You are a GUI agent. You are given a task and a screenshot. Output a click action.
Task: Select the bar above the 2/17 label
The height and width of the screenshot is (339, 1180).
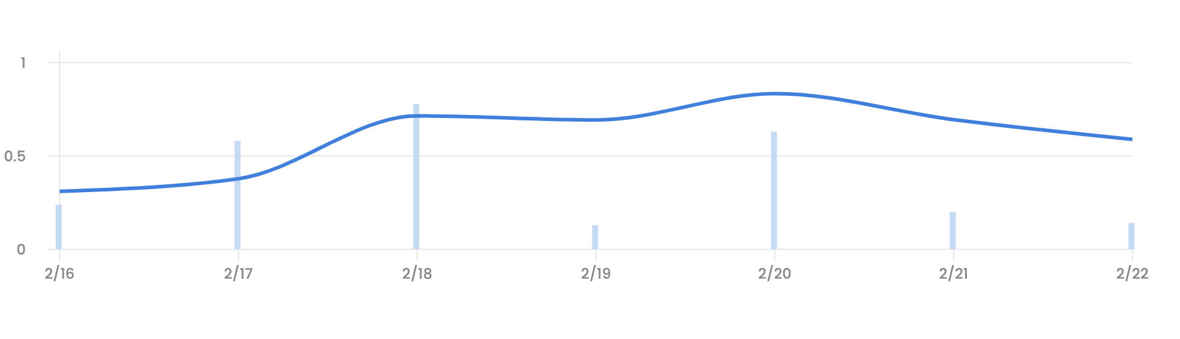pyautogui.click(x=238, y=195)
